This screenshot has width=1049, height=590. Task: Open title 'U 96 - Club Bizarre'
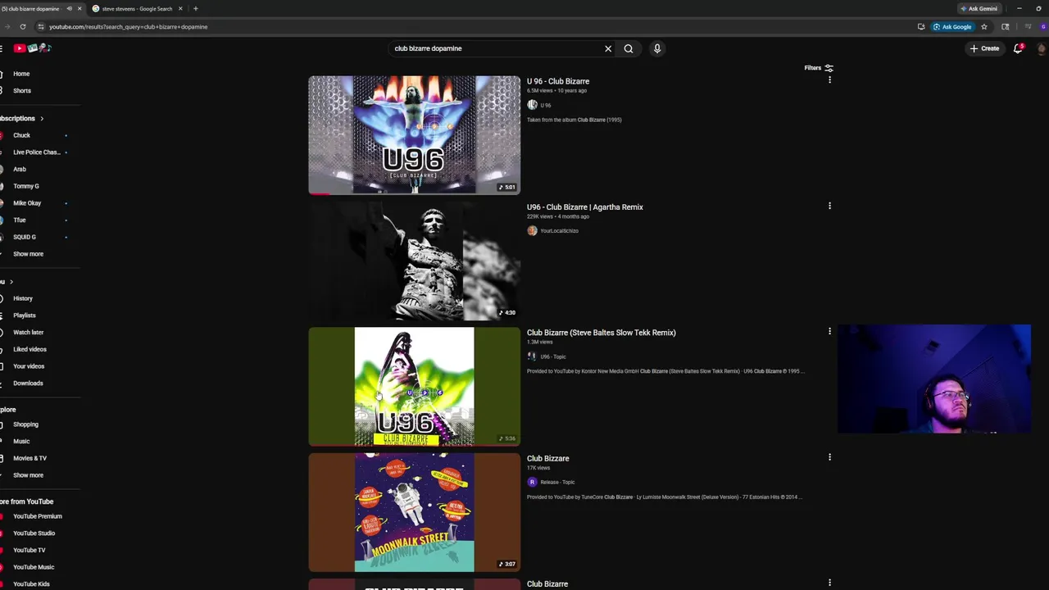pyautogui.click(x=558, y=81)
